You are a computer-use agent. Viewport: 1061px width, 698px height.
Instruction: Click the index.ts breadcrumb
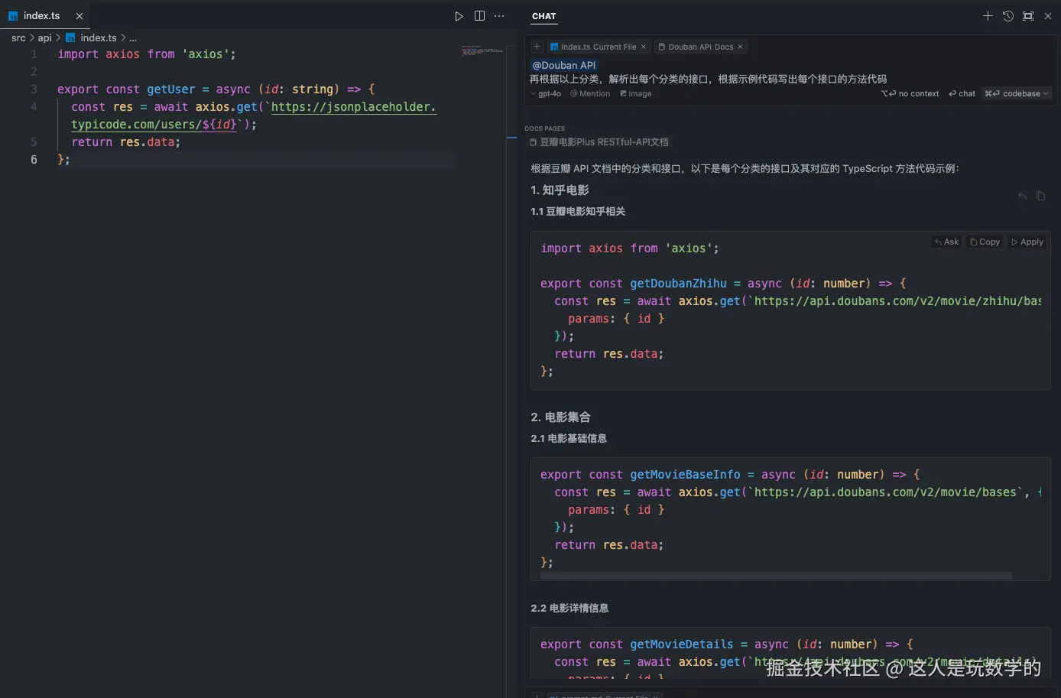(92, 37)
